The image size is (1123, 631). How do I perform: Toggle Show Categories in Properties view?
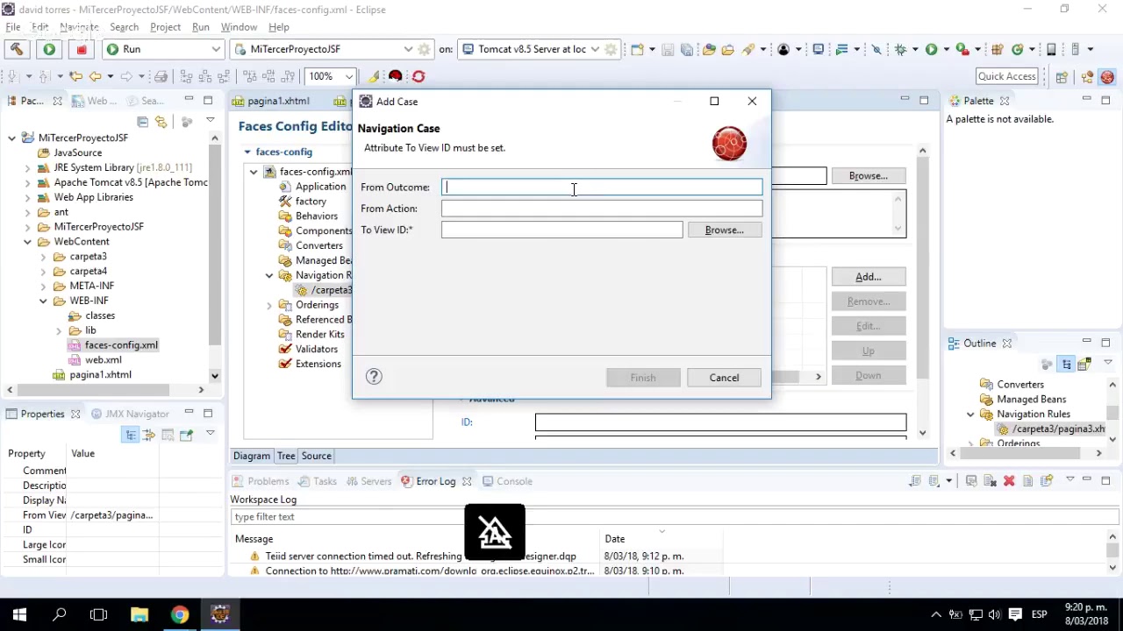(x=130, y=435)
